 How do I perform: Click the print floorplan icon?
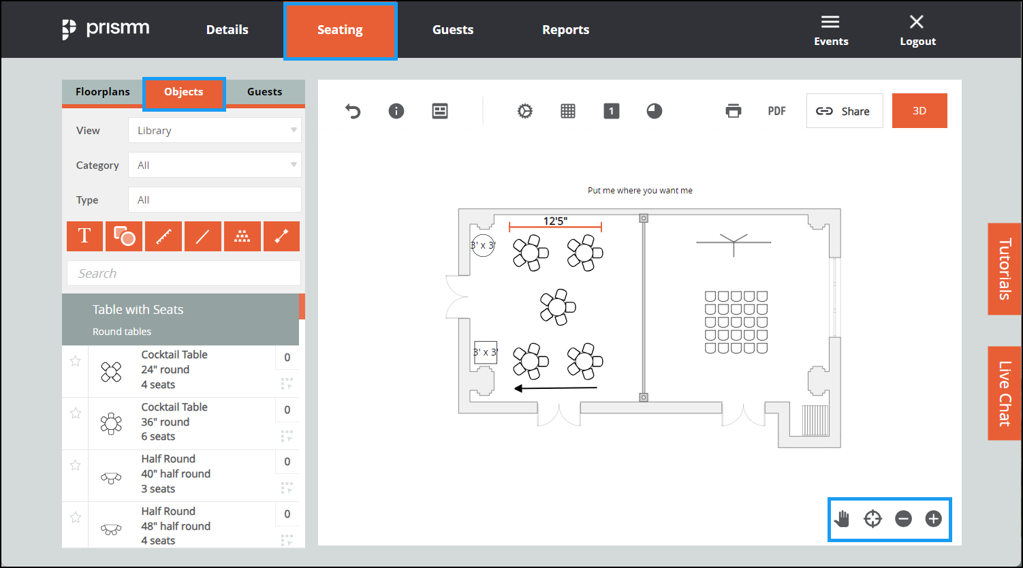[x=734, y=110]
